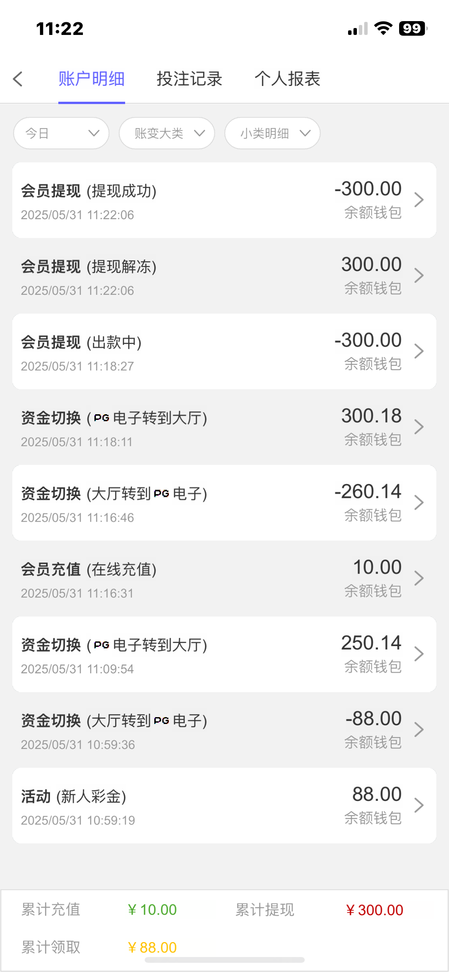Tap chevron beside the 300.18 transfer
The height and width of the screenshot is (972, 449).
(419, 427)
